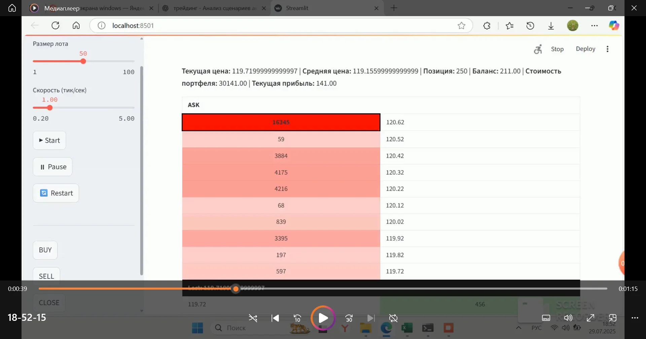Open the media player more options menu
Image resolution: width=646 pixels, height=339 pixels.
point(635,318)
